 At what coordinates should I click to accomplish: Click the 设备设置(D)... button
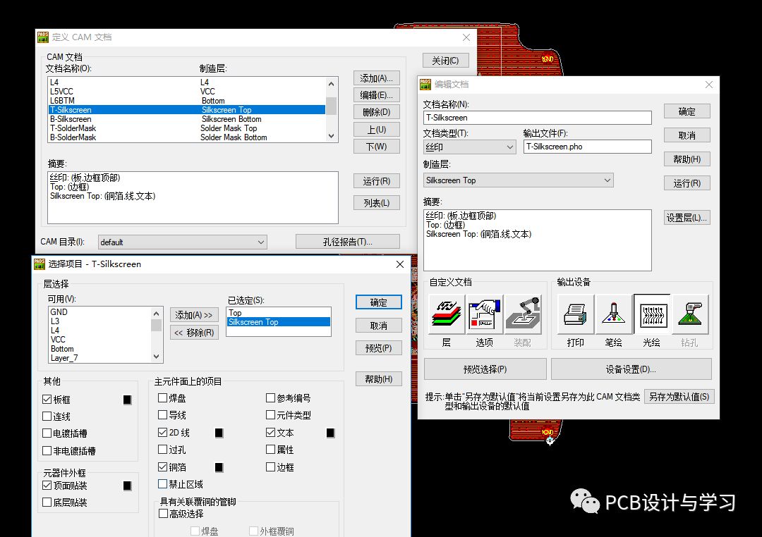pos(631,369)
